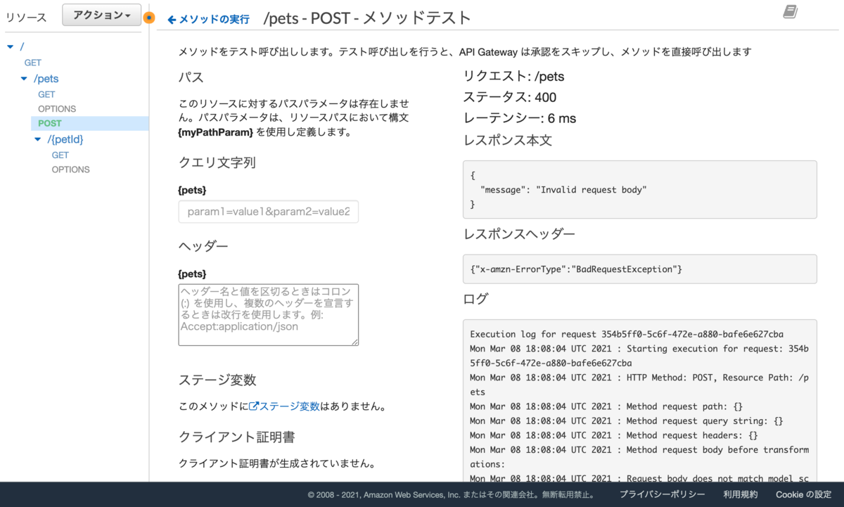Click the レスポンスヘッダー heading
The image size is (844, 507).
point(520,234)
